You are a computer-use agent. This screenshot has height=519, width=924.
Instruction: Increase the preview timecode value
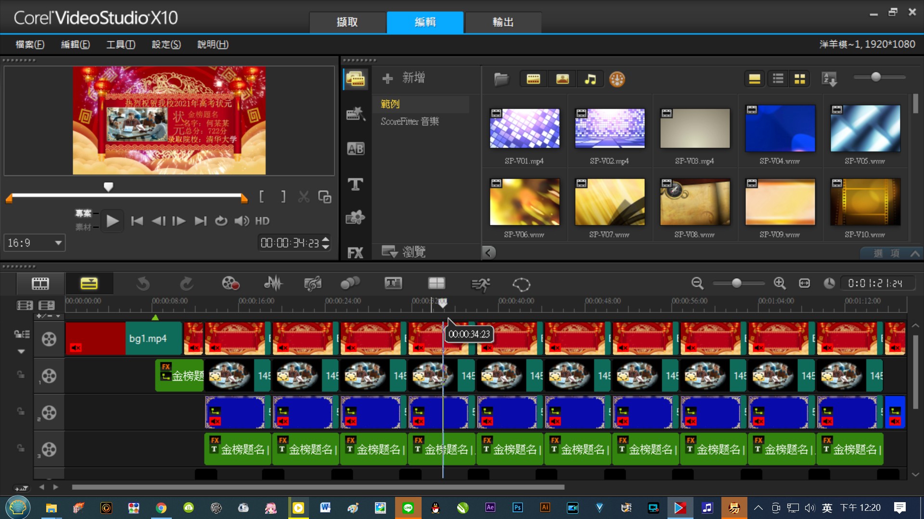[326, 239]
